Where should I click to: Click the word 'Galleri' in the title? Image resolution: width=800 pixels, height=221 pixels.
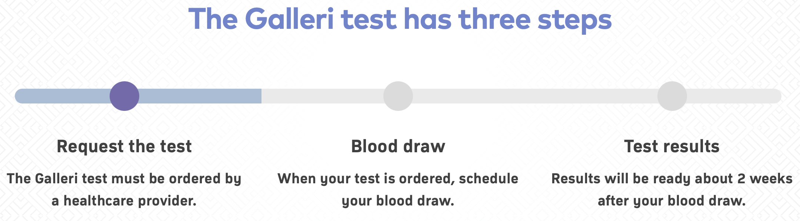pyautogui.click(x=290, y=18)
